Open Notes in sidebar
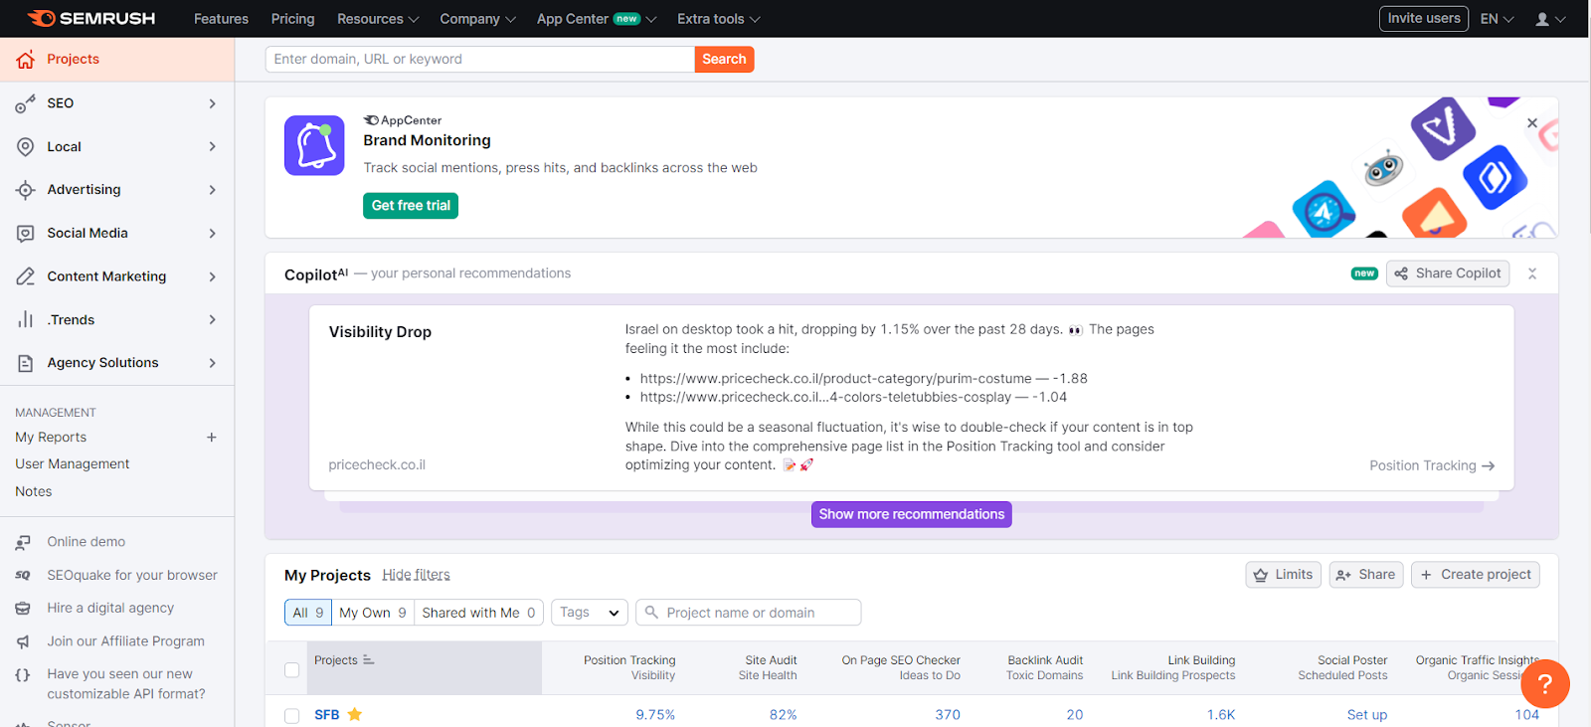 (x=34, y=491)
